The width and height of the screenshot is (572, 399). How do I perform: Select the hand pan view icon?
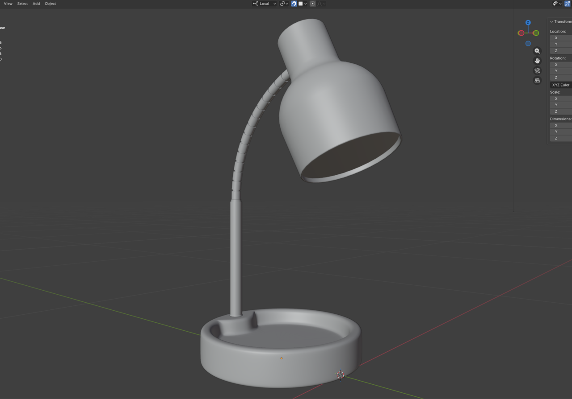537,61
